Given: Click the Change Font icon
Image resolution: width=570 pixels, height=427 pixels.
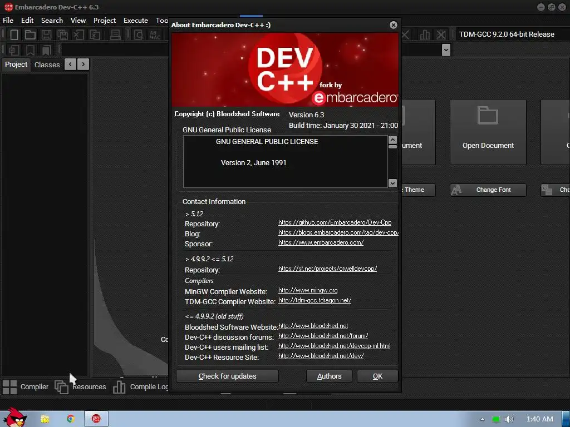Looking at the screenshot, I should click(x=456, y=190).
